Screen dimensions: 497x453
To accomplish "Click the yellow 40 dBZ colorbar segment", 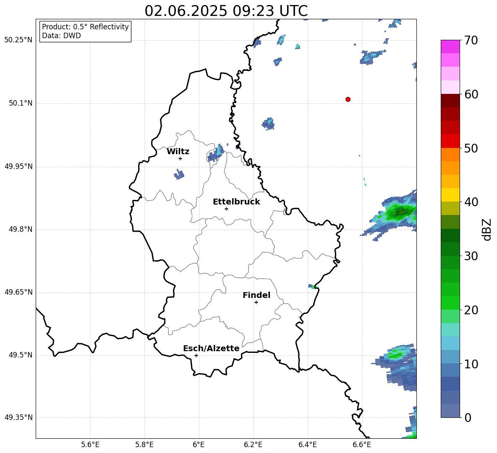I will coord(450,195).
